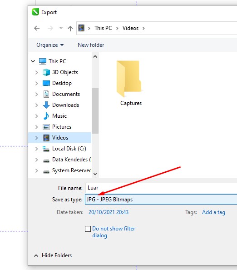Click the Downloads arrow icon
The width and height of the screenshot is (237, 270).
46,105
